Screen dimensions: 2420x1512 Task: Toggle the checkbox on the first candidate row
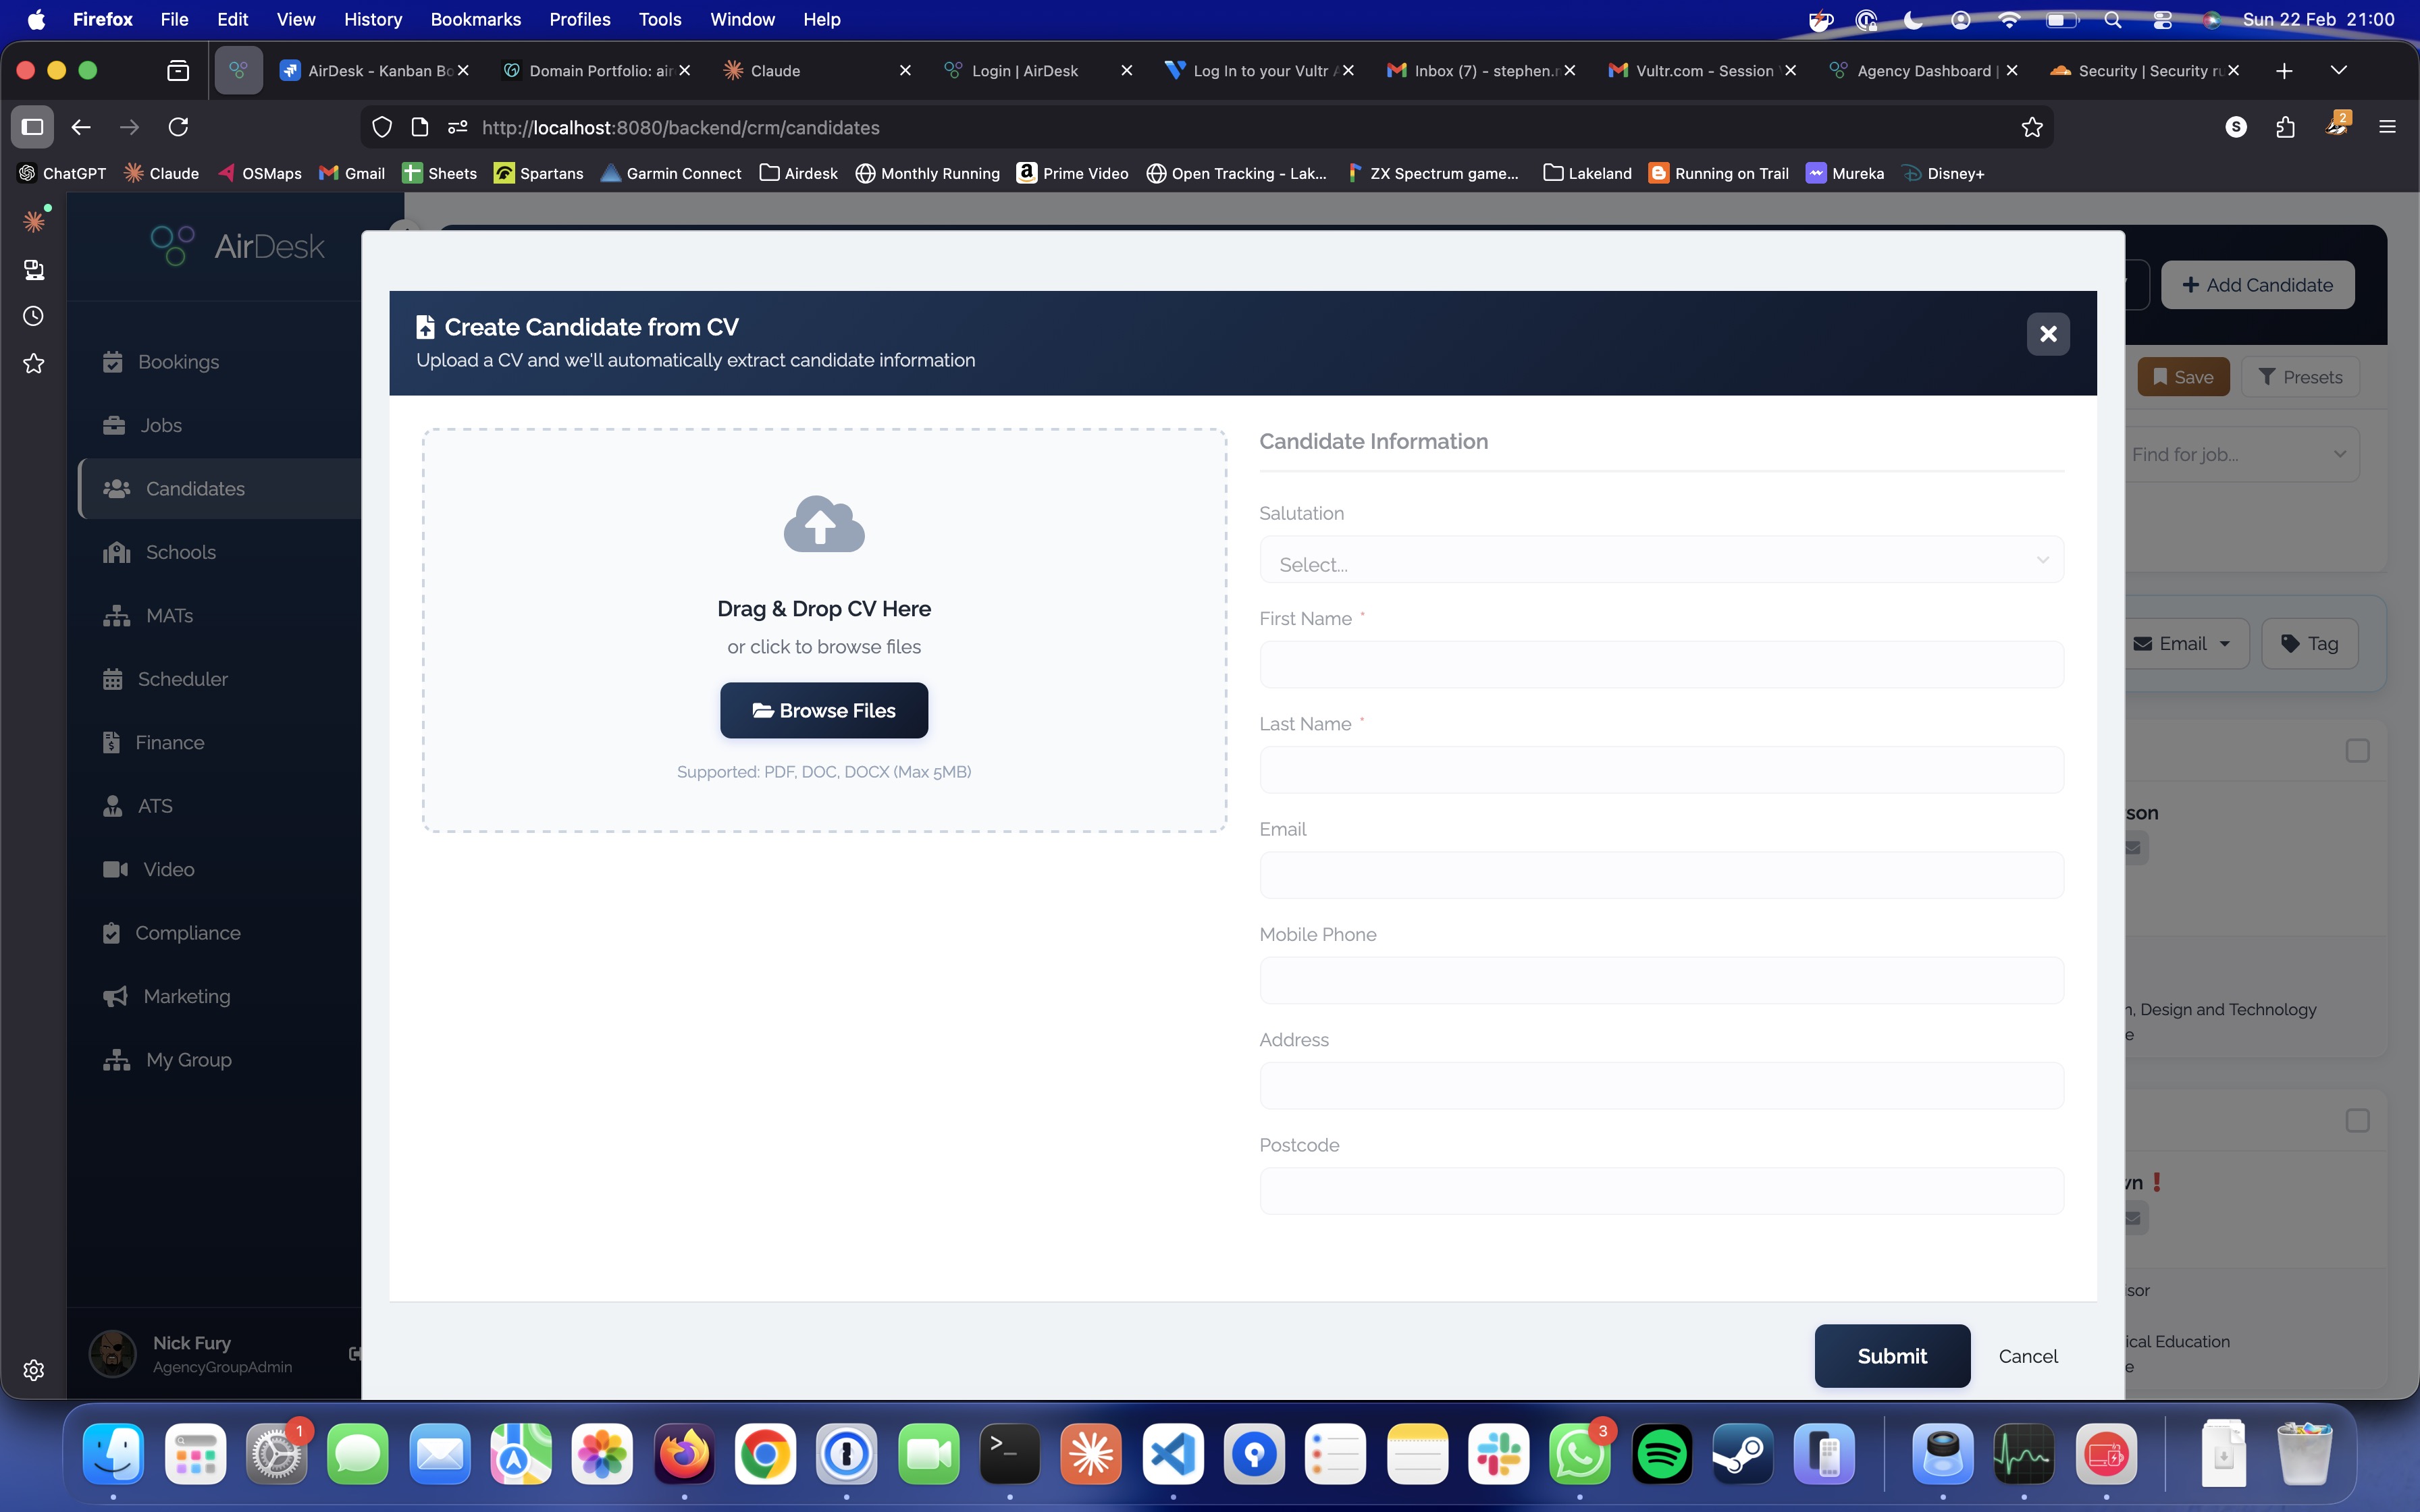tap(2358, 750)
